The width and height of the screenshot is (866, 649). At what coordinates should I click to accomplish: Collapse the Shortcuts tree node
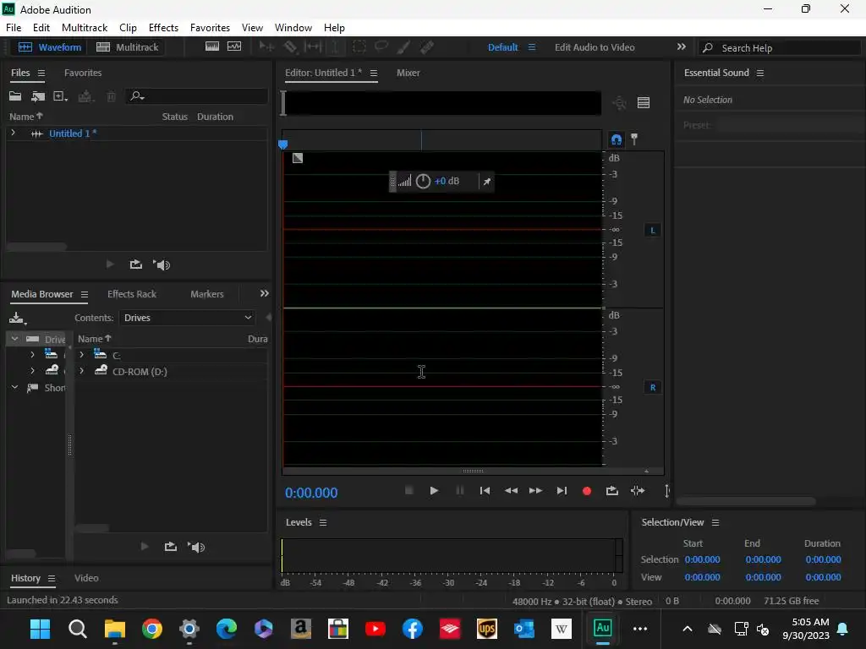coord(15,387)
